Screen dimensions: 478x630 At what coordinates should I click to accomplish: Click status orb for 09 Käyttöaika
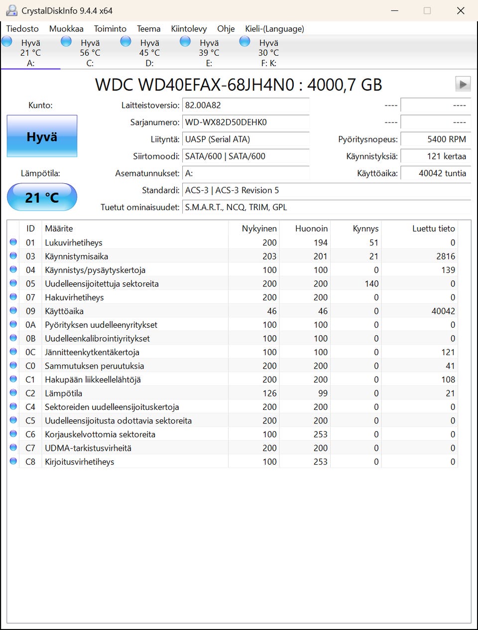click(x=13, y=311)
